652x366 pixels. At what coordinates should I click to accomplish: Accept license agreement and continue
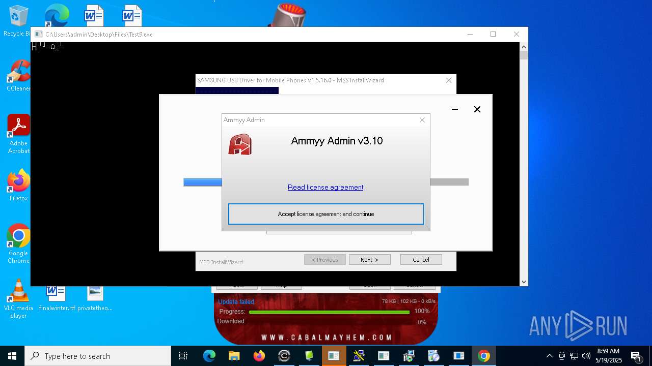(x=326, y=214)
